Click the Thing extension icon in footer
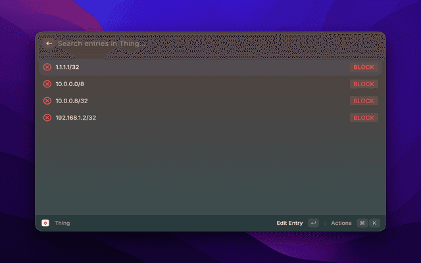Viewport: 421px width, 263px height. pos(45,223)
